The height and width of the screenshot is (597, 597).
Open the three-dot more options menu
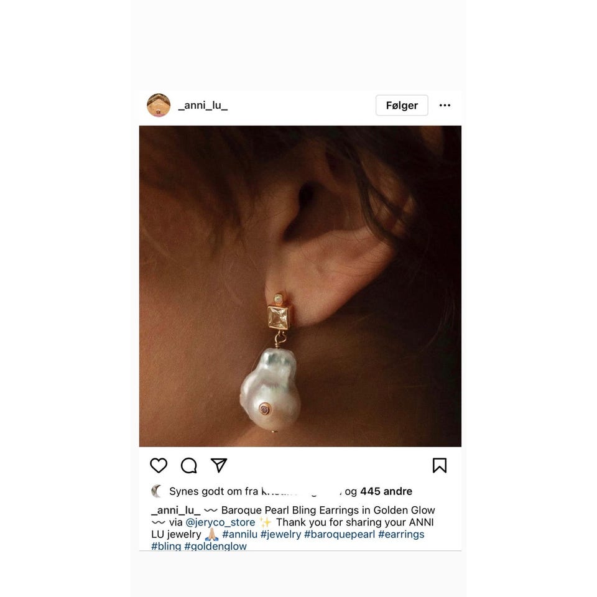[445, 105]
